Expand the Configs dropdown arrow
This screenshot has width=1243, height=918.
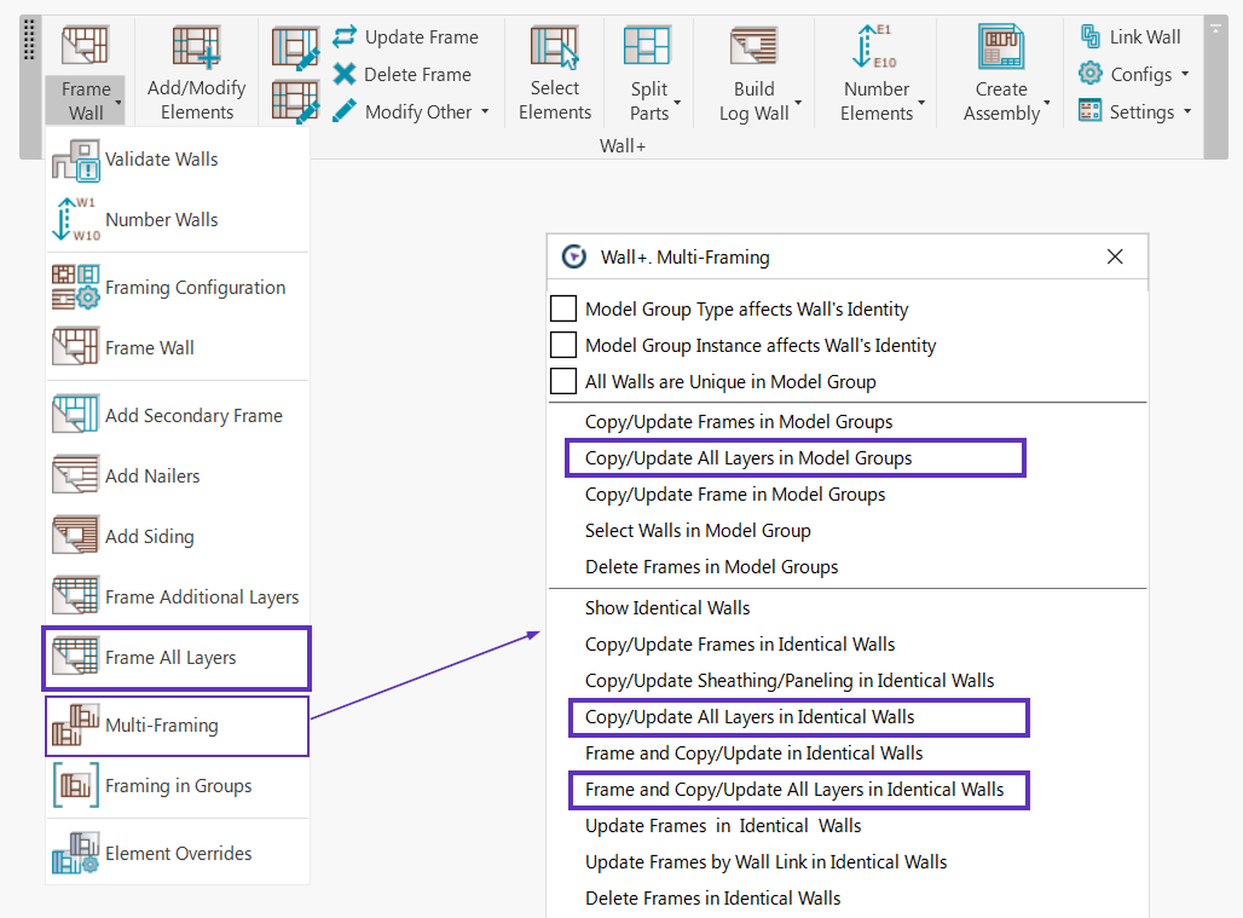[1185, 74]
